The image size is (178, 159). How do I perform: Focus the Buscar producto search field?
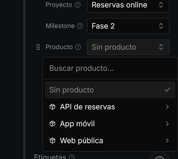tap(110, 68)
